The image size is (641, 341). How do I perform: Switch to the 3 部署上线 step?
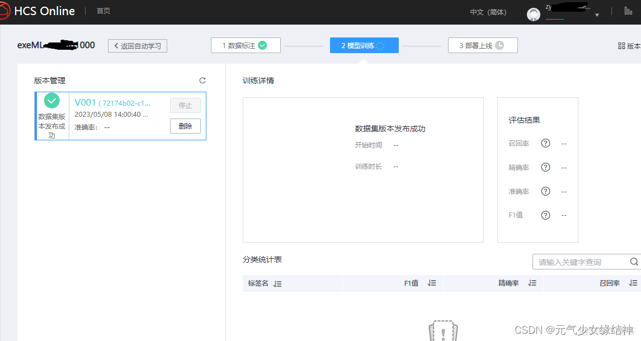point(483,45)
